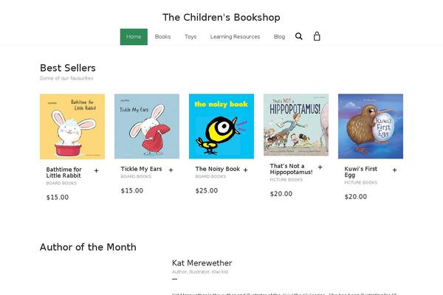
Task: Click The Children's Bookshop site title
Action: tap(221, 17)
